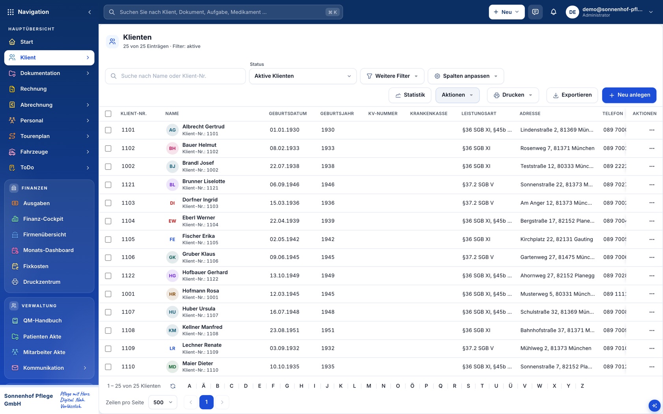Focus the global search field
Screen dimensions: 663x414
pyautogui.click(x=223, y=12)
